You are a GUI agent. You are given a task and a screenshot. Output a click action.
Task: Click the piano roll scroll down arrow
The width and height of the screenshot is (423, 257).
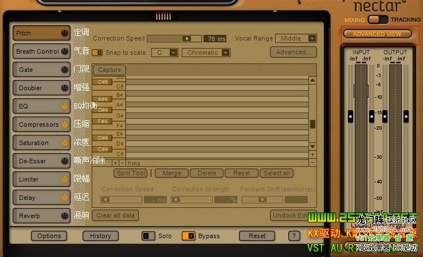coord(312,147)
